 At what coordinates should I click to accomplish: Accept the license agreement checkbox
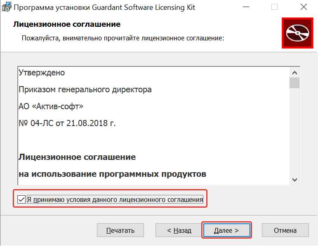[21, 200]
